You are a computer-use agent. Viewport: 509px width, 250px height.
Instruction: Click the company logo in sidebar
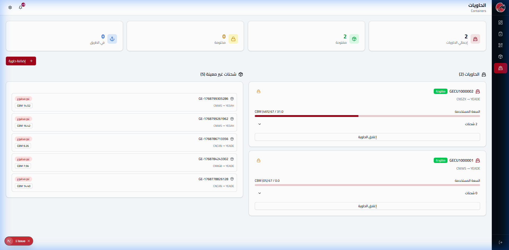click(x=500, y=7)
